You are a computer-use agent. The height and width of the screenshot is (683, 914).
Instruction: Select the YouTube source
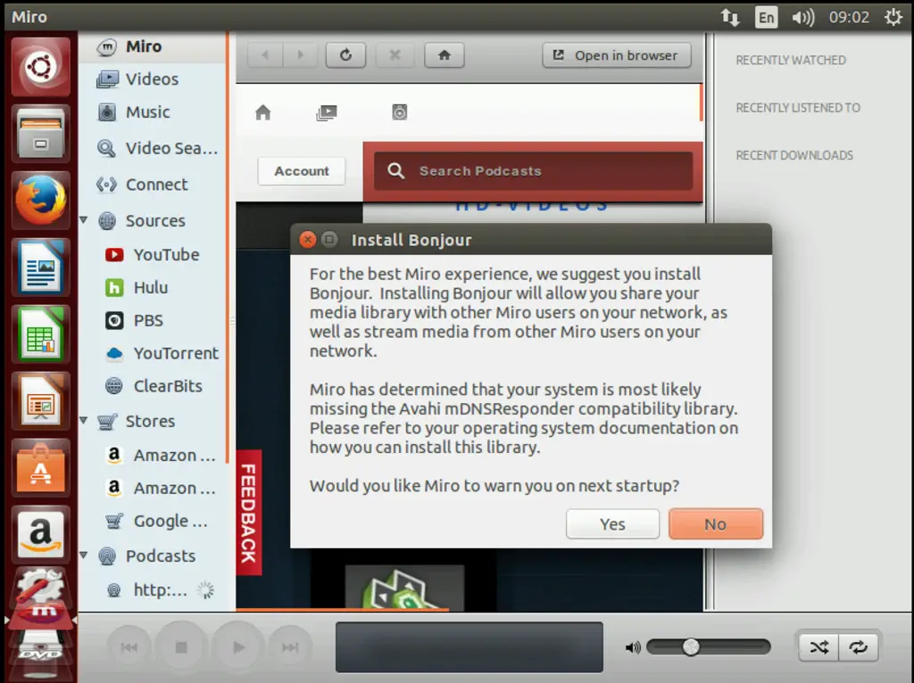152,254
